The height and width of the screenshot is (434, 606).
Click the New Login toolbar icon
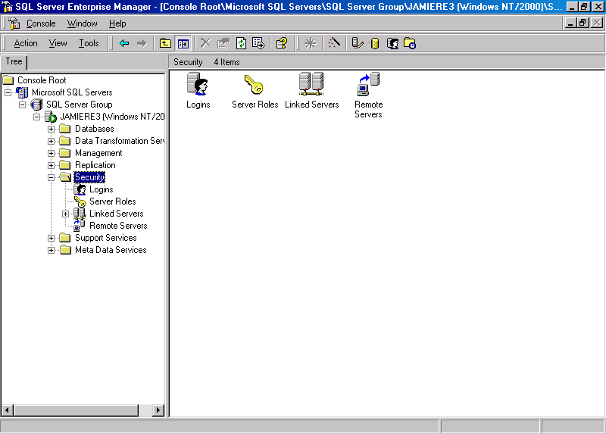coord(392,43)
